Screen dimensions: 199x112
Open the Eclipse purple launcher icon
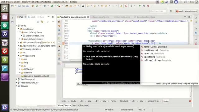point(5,77)
